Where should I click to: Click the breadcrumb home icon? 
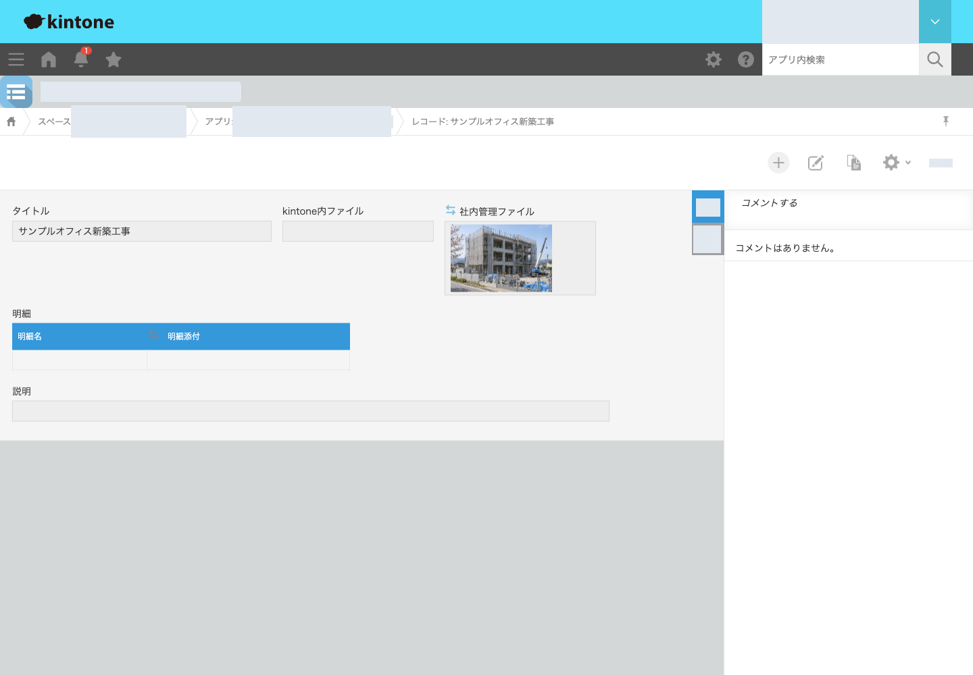(11, 122)
